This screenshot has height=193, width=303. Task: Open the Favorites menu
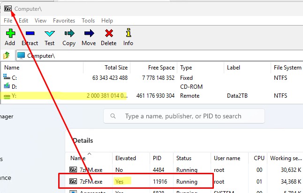coord(64,21)
